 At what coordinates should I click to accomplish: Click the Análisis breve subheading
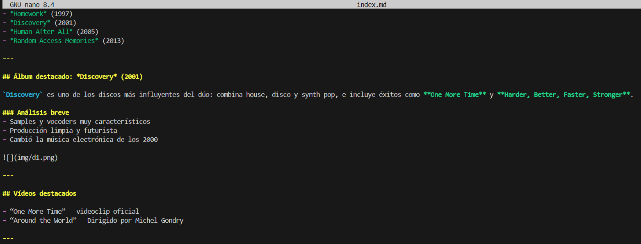[x=36, y=112]
